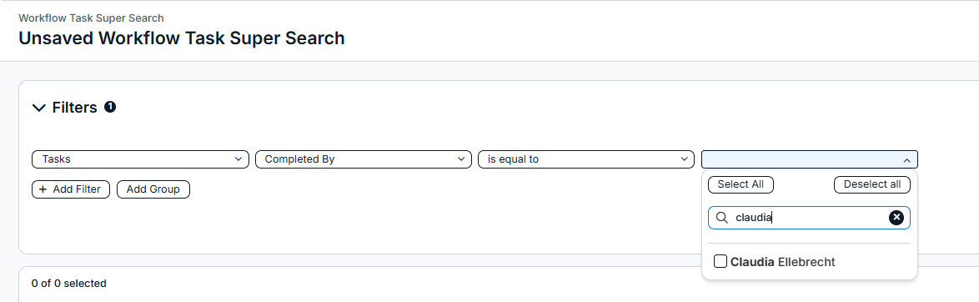Click the Select All button

point(741,184)
